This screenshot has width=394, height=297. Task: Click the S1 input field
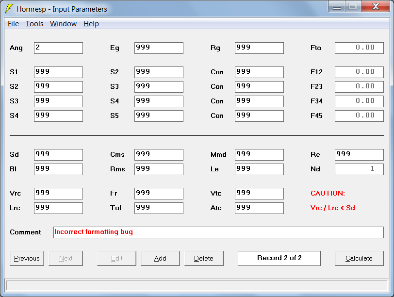[58, 72]
